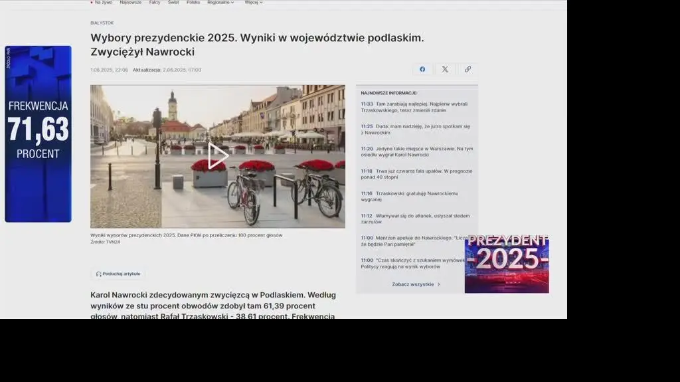The height and width of the screenshot is (382, 680).
Task: Expand the Regionalne dropdown
Action: coord(220,2)
